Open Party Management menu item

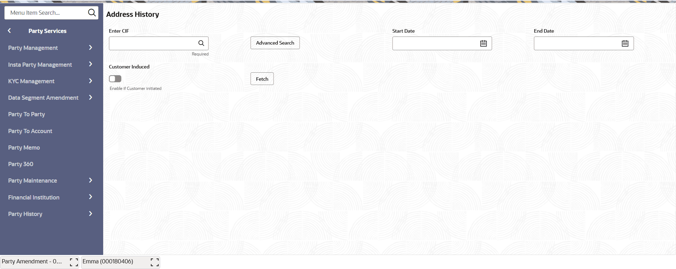click(x=33, y=48)
